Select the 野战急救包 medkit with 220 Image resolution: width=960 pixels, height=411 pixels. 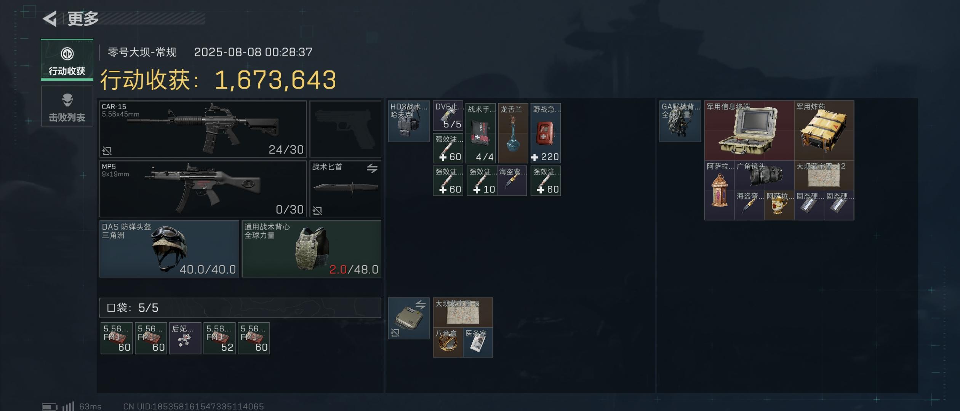546,133
